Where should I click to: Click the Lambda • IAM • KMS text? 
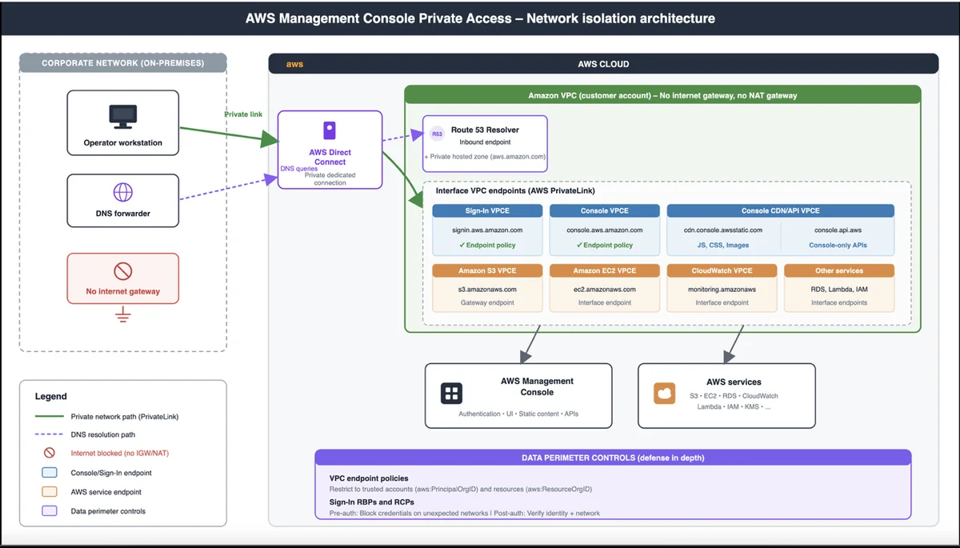(734, 407)
